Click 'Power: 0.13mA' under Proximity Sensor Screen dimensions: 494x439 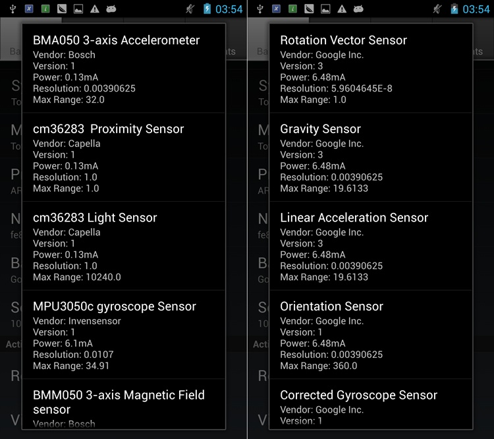(65, 166)
